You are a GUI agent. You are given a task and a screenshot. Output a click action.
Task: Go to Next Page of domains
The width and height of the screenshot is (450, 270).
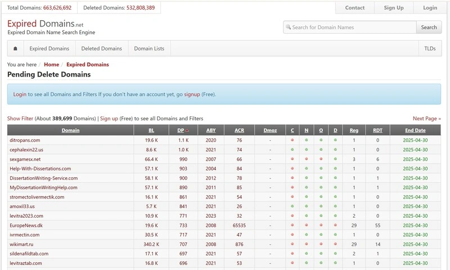pyautogui.click(x=427, y=119)
